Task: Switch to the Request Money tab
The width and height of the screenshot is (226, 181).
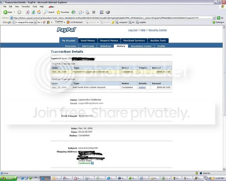Action: [109, 40]
